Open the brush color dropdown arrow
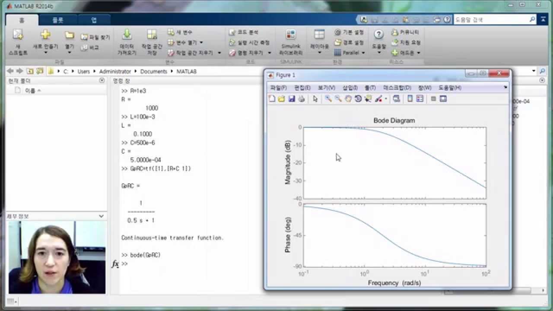This screenshot has height=311, width=553. [x=386, y=99]
